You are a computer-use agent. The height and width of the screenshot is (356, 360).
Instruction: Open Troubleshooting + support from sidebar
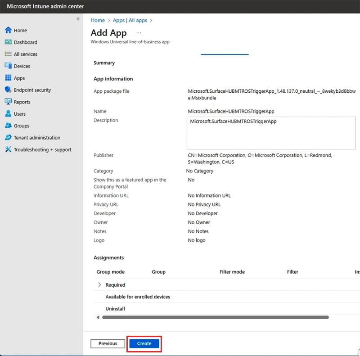pos(42,150)
